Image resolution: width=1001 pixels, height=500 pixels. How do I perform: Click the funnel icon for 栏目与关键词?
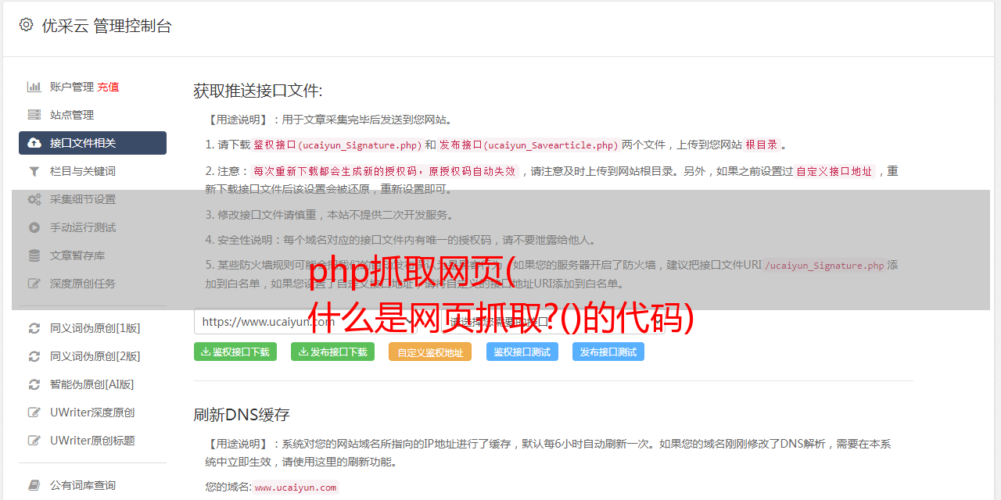pos(34,171)
